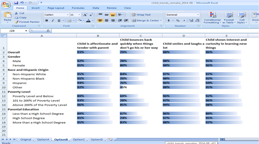259x144 pixels.
Task: Open Conditional Formatting menu
Action: coord(212,18)
